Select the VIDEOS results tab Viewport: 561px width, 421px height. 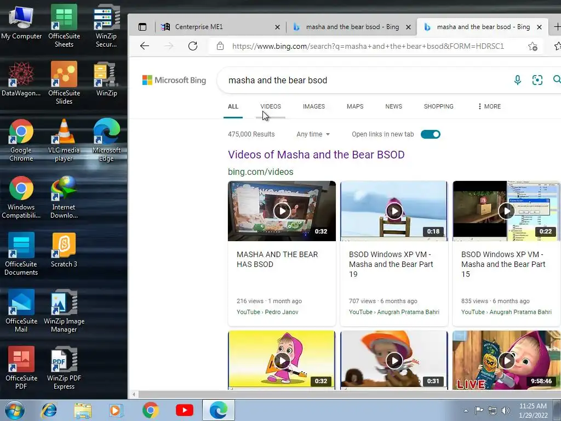tap(271, 106)
